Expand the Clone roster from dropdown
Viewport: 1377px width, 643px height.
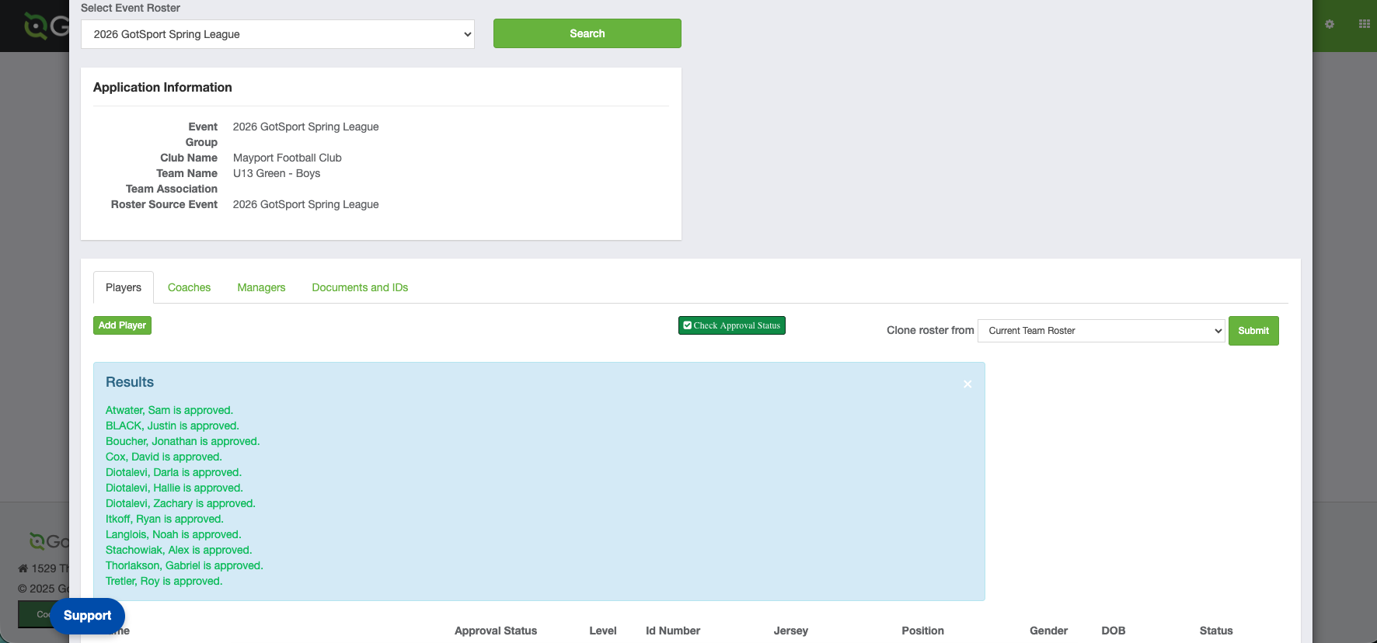tap(1100, 331)
